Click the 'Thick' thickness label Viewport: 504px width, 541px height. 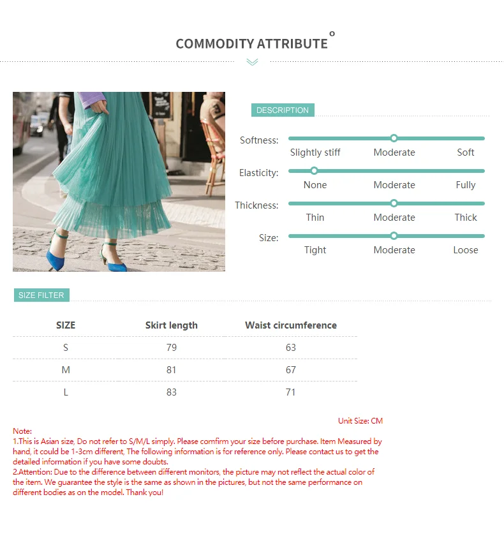465,218
